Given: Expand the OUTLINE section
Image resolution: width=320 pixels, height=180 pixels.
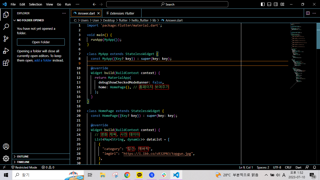Looking at the screenshot, I should (x=41, y=156).
